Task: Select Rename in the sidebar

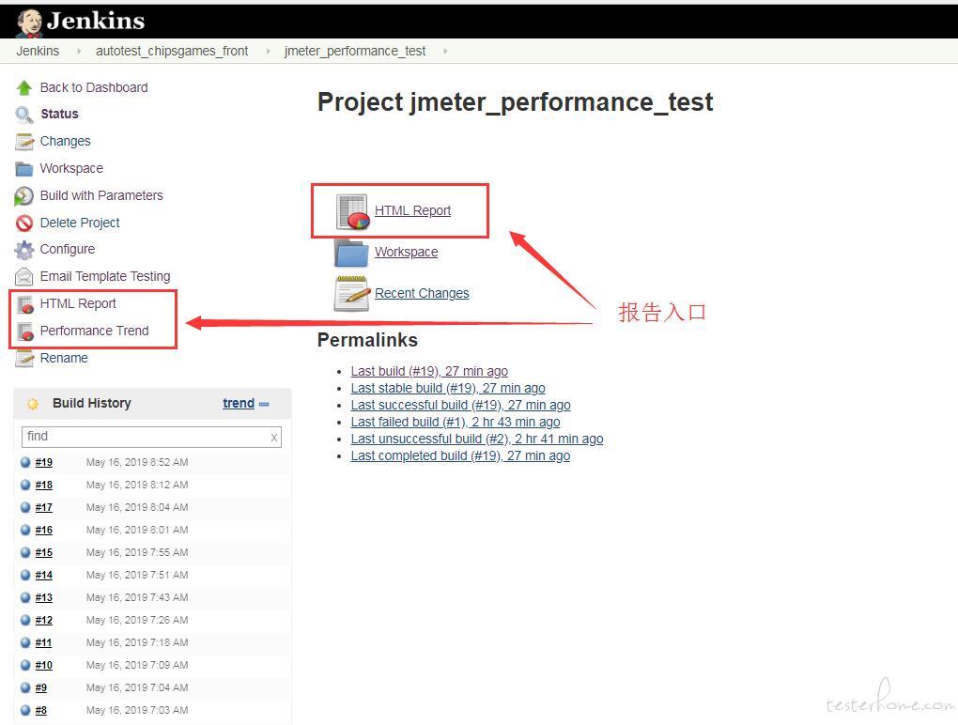Action: pyautogui.click(x=64, y=358)
